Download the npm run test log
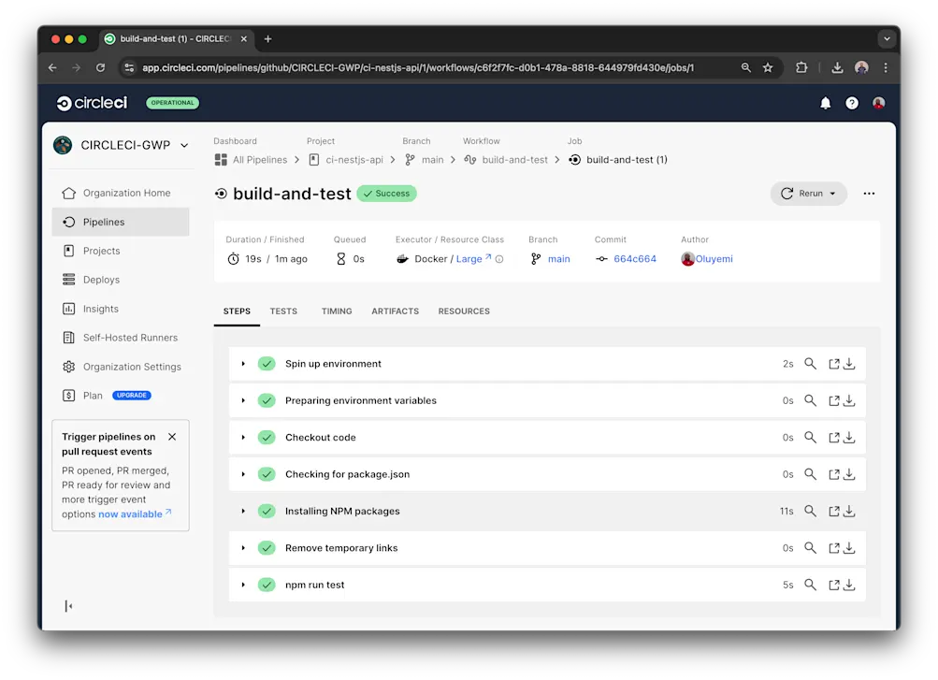The image size is (938, 680). (x=849, y=585)
